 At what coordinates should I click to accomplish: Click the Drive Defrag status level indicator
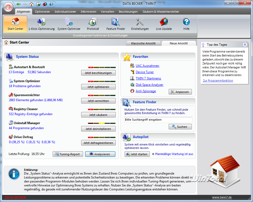[x=102, y=137]
